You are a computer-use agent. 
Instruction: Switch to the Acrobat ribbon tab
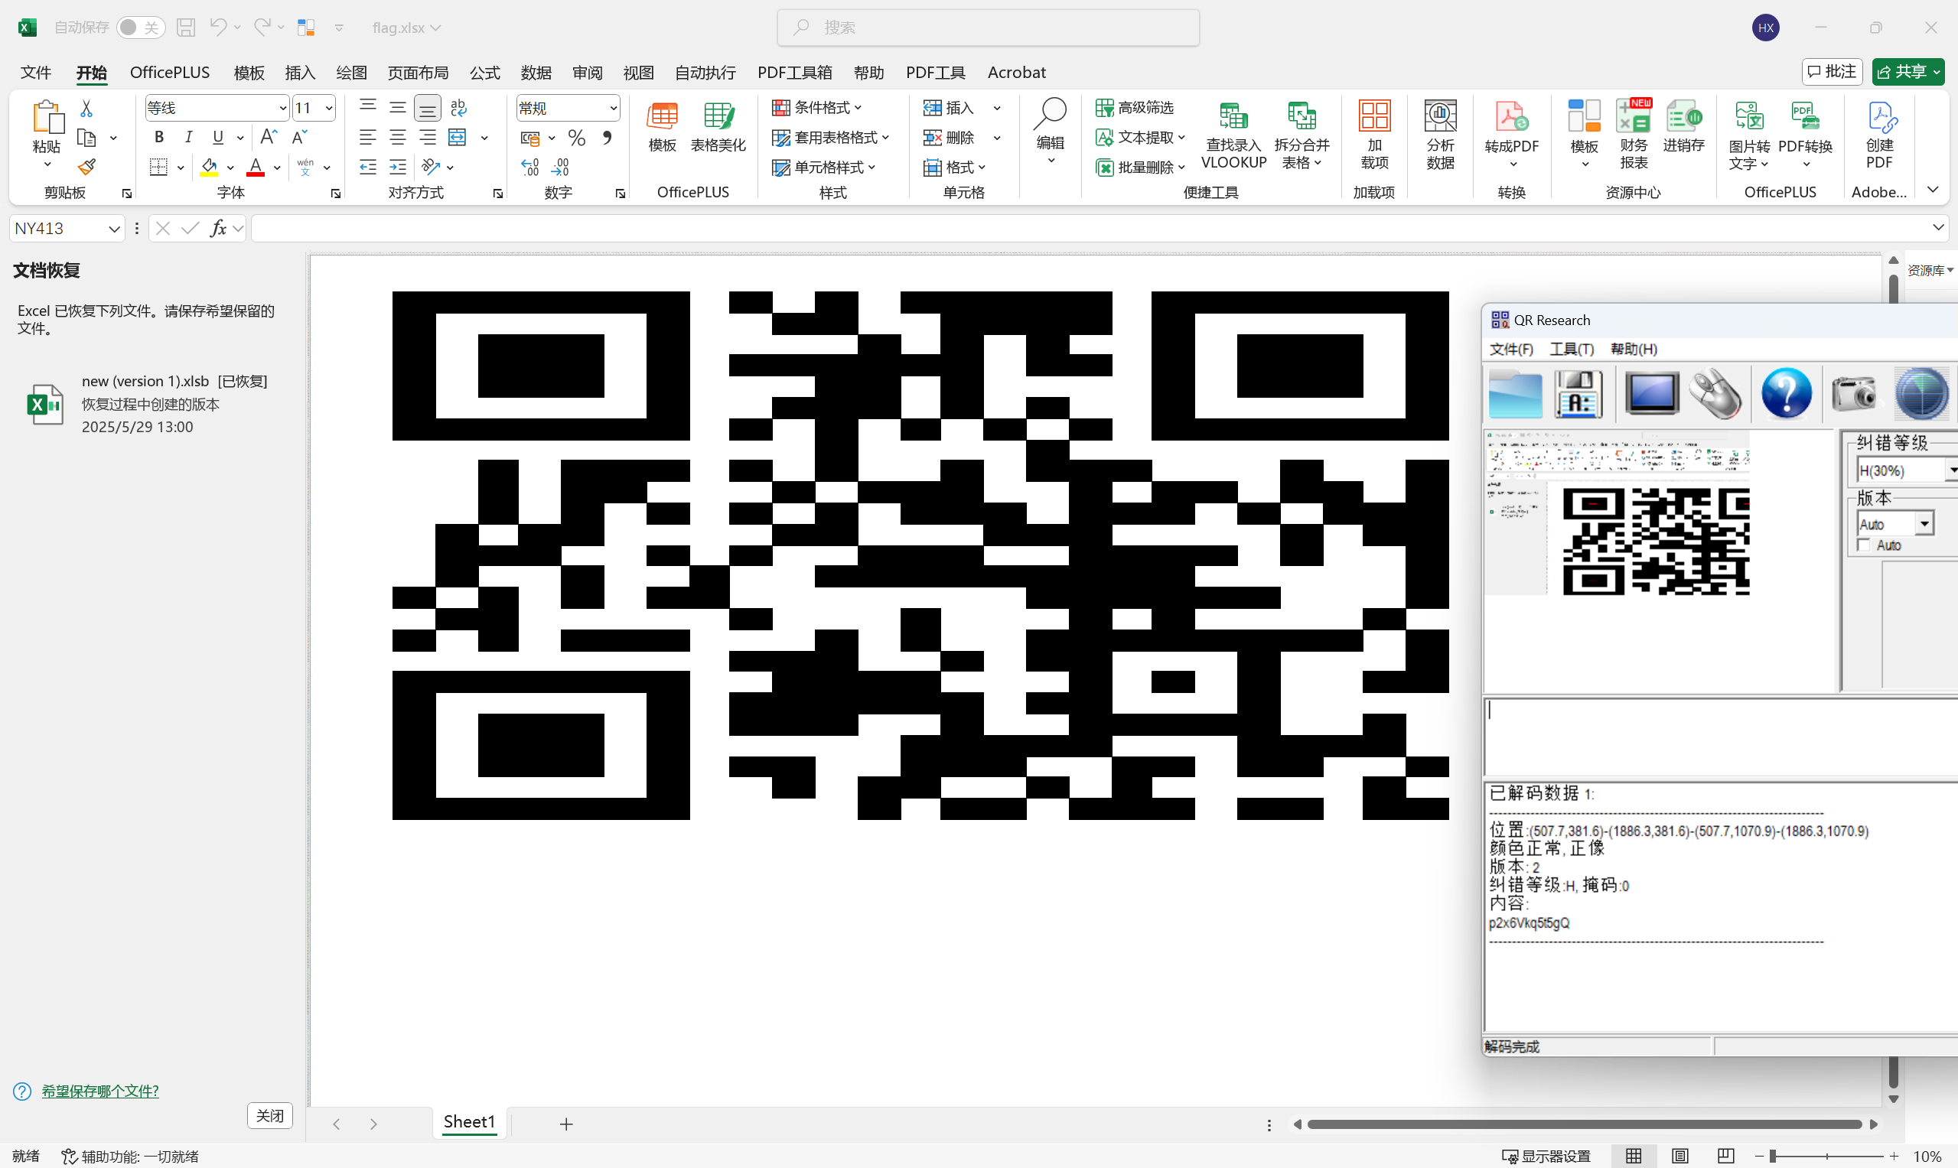point(1016,73)
